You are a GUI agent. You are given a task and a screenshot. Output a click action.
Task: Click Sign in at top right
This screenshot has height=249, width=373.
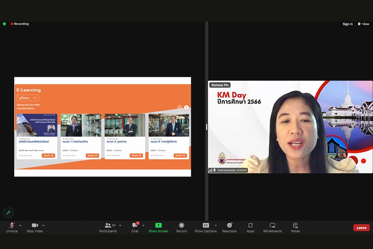(348, 24)
